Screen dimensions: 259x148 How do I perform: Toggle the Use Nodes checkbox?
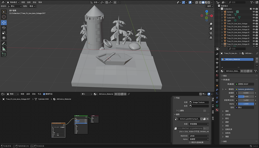(x=44, y=94)
